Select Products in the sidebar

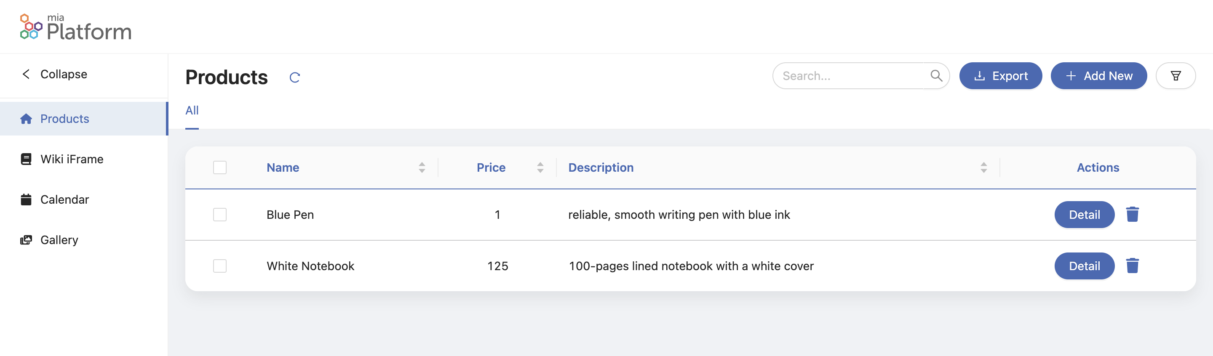click(x=64, y=119)
